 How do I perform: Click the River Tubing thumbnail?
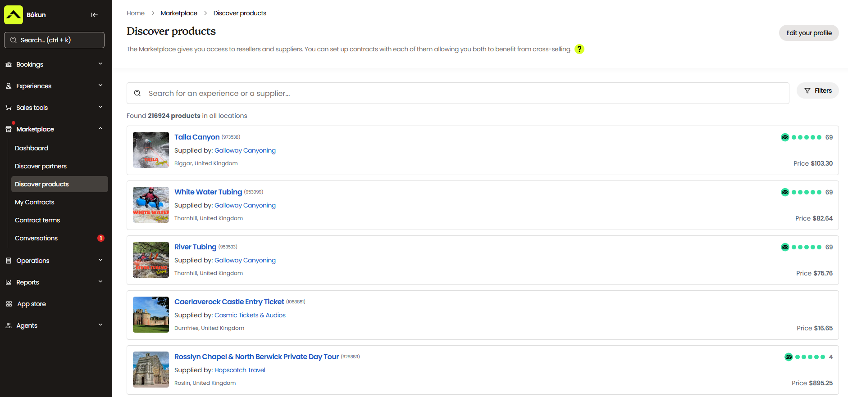coord(151,260)
